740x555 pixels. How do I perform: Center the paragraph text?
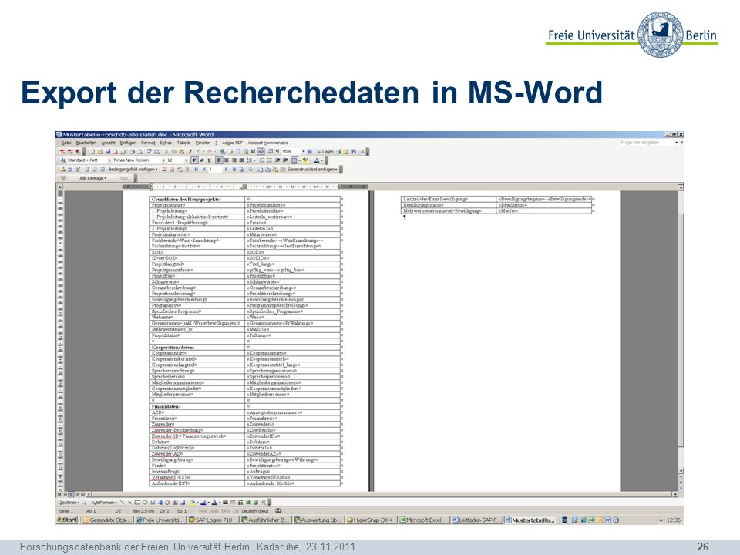pos(227,160)
